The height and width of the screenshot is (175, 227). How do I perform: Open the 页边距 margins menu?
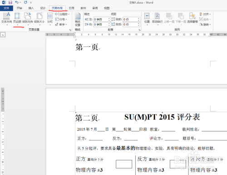[x=17, y=19]
